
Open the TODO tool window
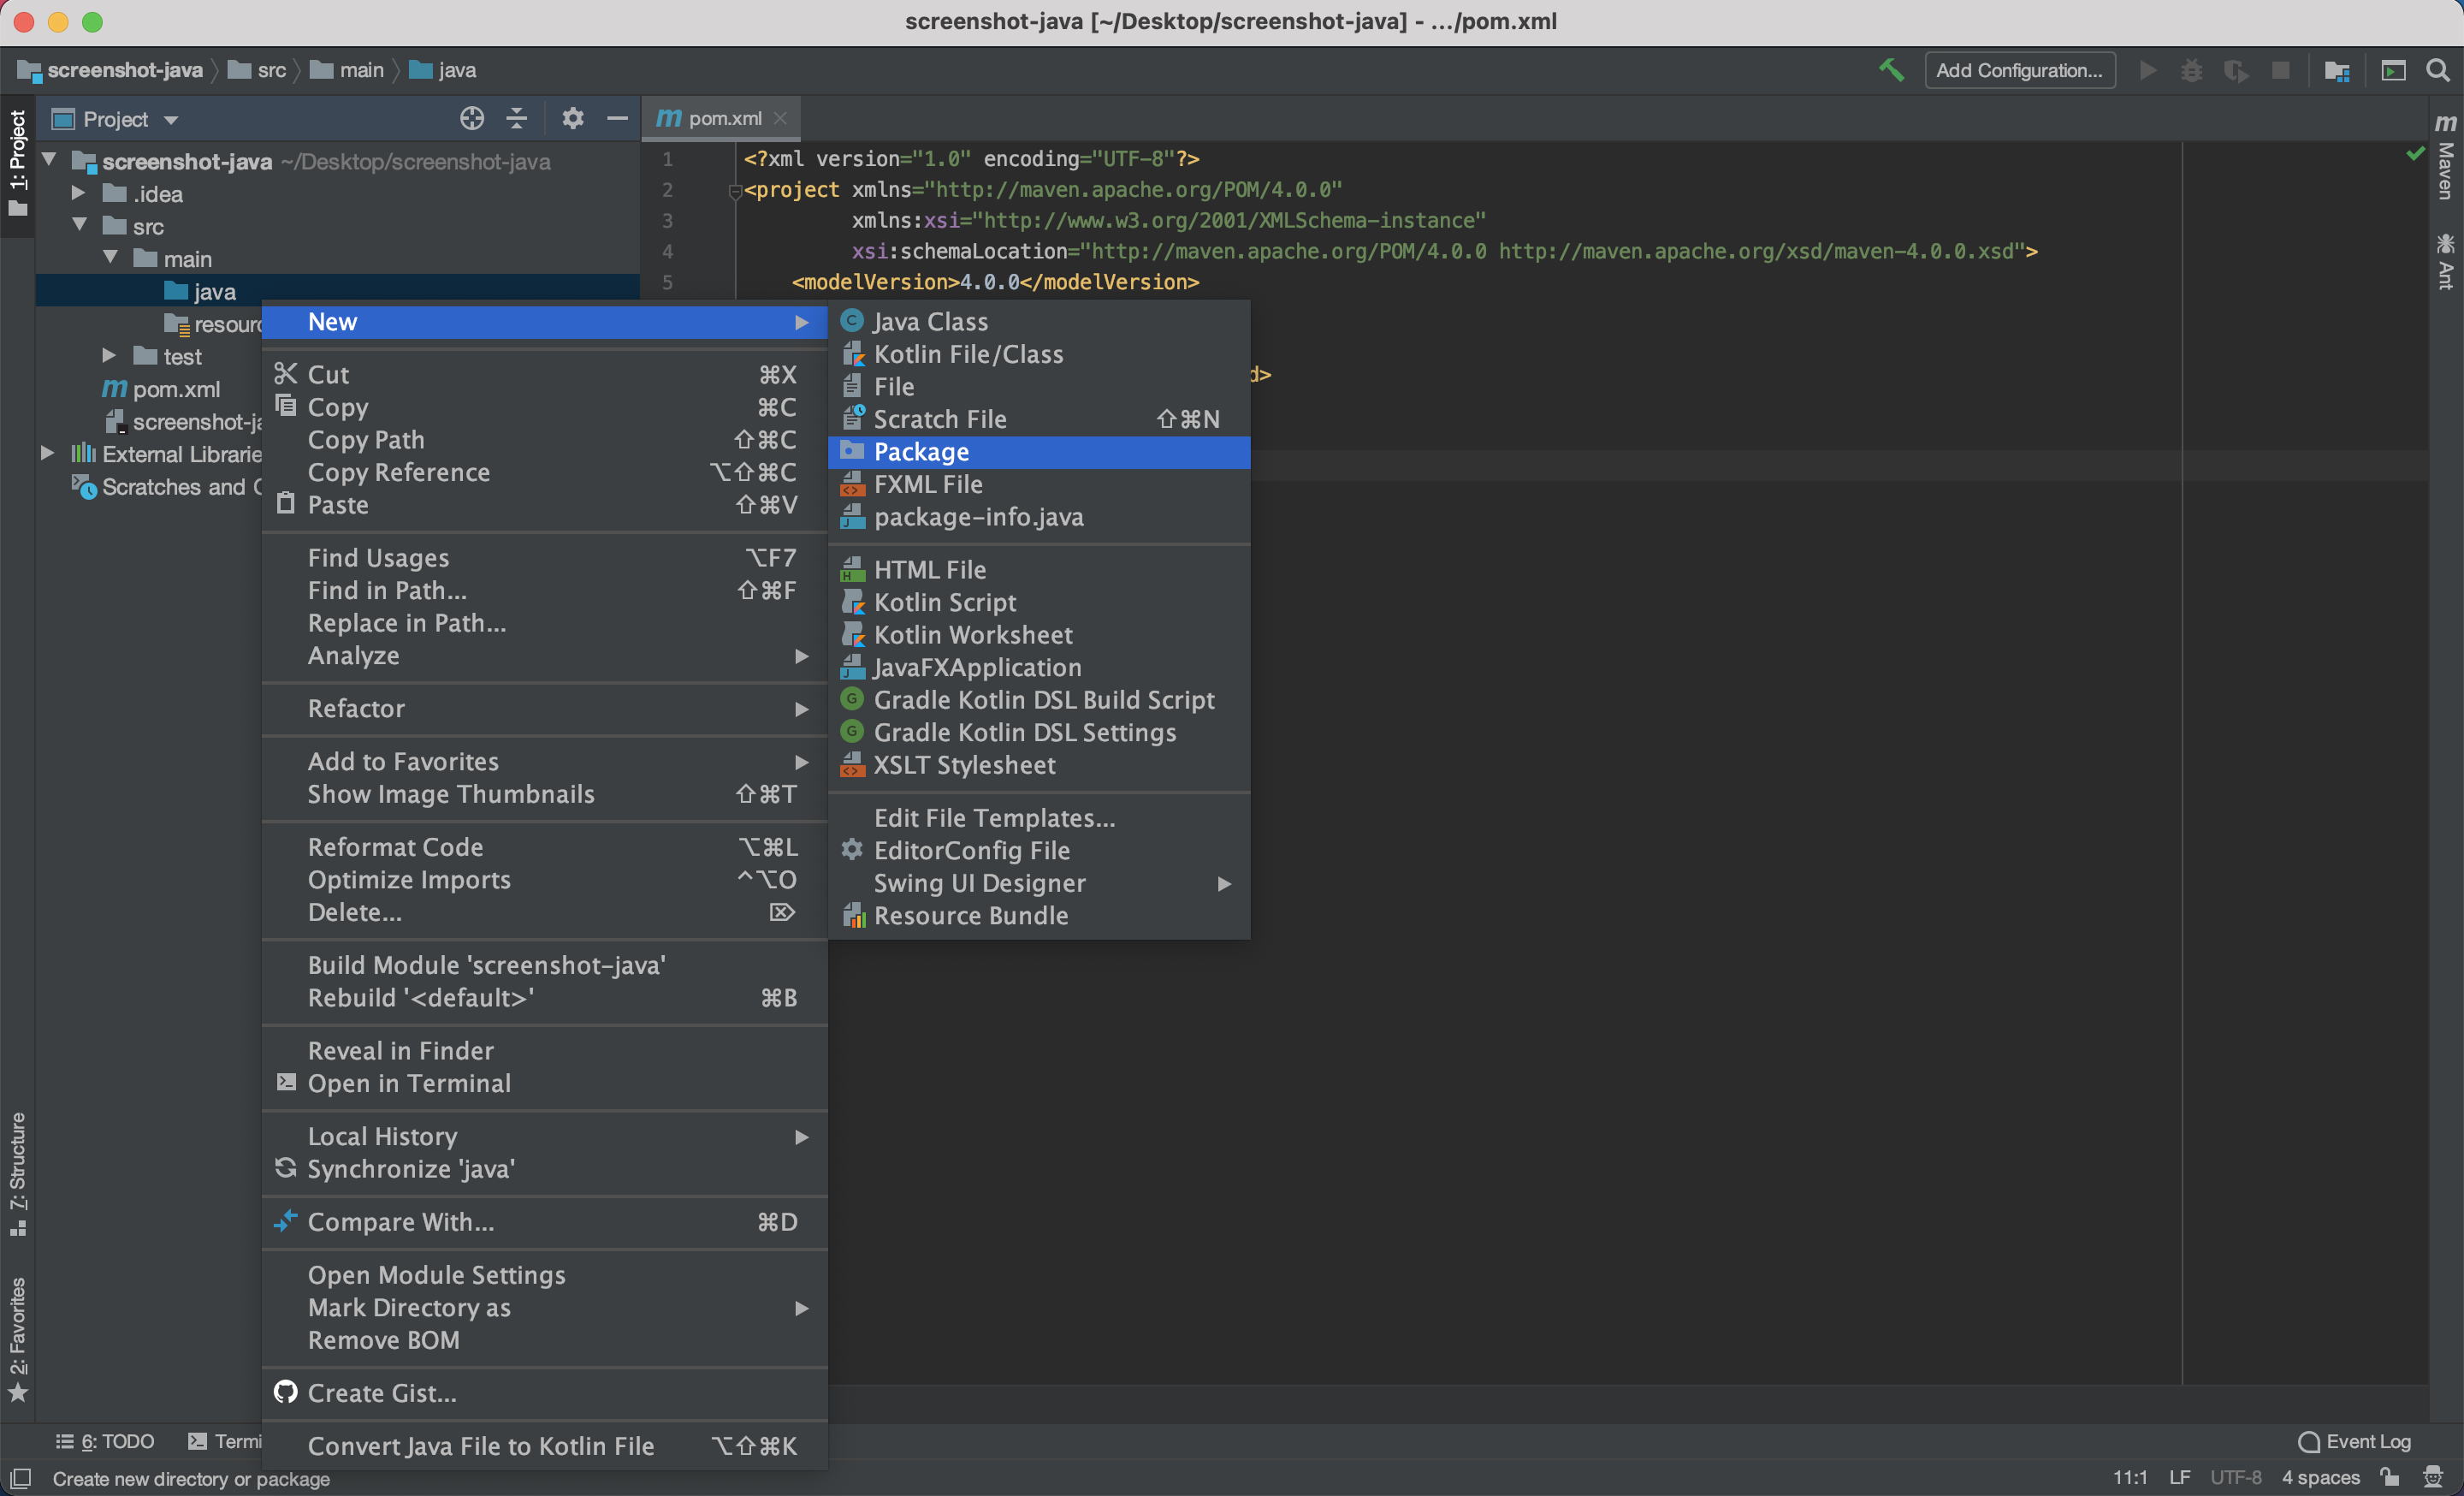(x=105, y=1440)
